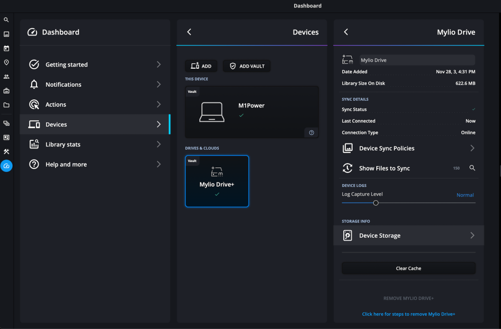Click the ADD VAULT button
The height and width of the screenshot is (329, 501).
246,66
